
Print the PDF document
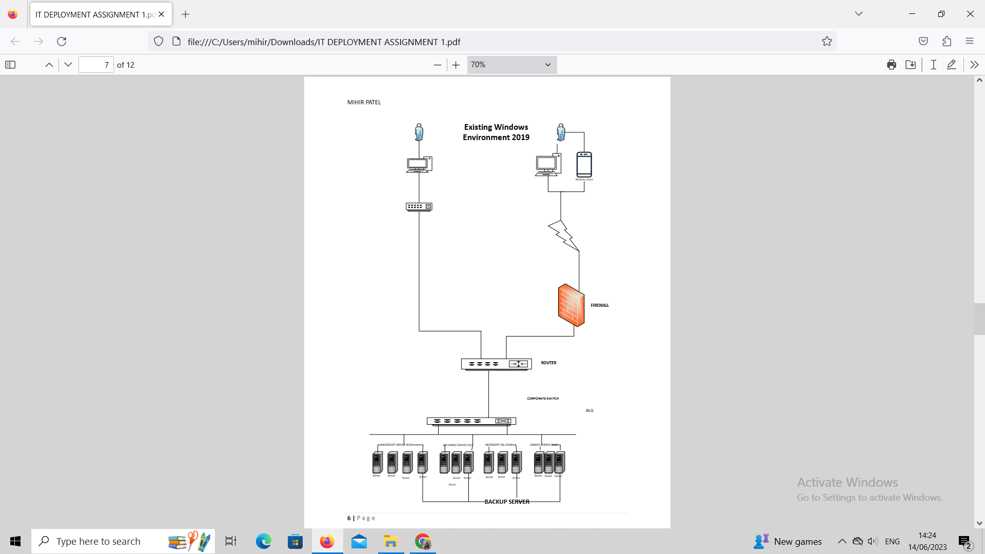tap(891, 65)
